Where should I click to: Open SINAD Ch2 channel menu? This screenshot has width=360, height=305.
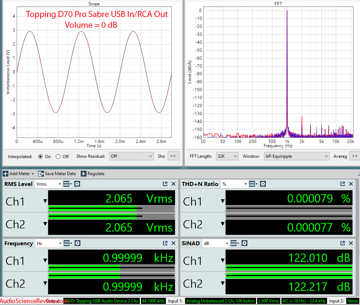point(223,283)
